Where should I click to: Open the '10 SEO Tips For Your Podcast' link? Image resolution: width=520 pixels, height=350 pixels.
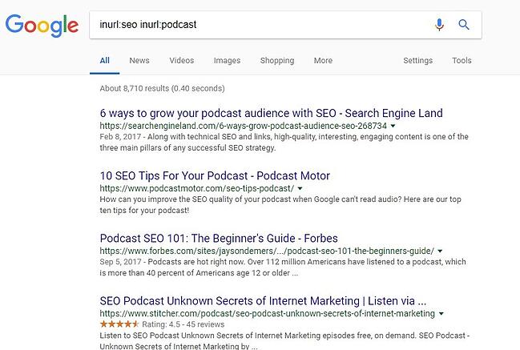[x=215, y=175]
